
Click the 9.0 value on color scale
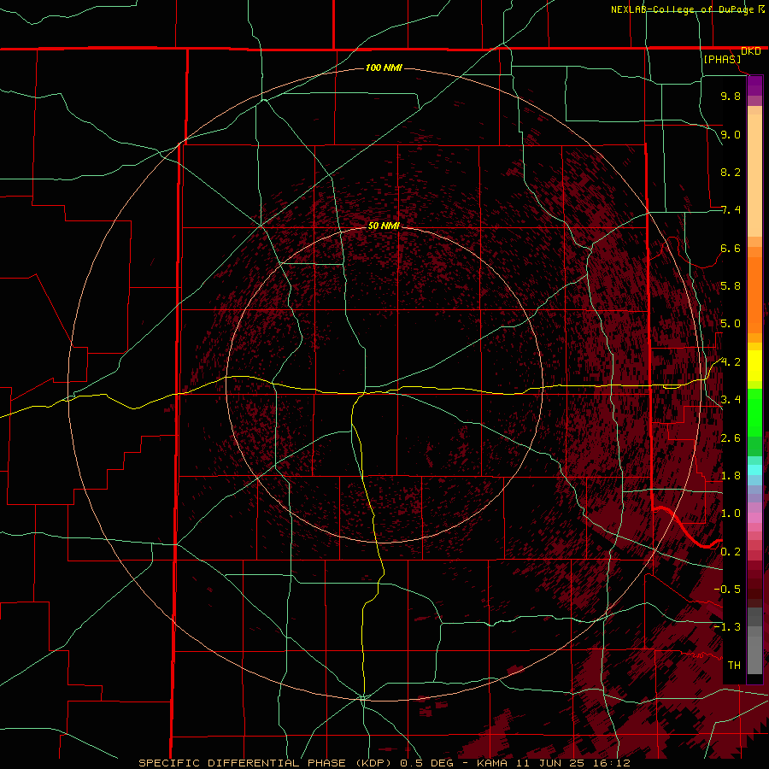coord(731,135)
